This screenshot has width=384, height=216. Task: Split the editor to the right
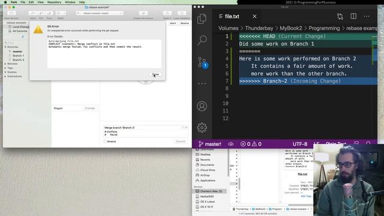click(353, 16)
